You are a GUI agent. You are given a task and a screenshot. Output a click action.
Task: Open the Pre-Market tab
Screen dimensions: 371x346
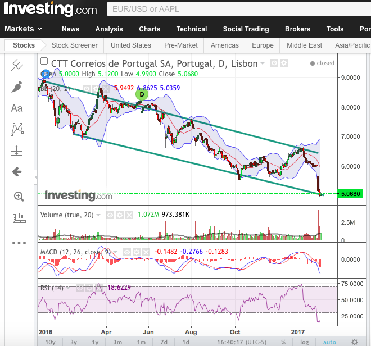[181, 45]
